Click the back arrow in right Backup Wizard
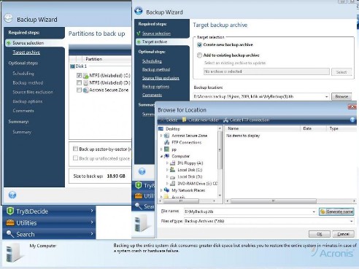The image size is (359, 269). point(139,11)
